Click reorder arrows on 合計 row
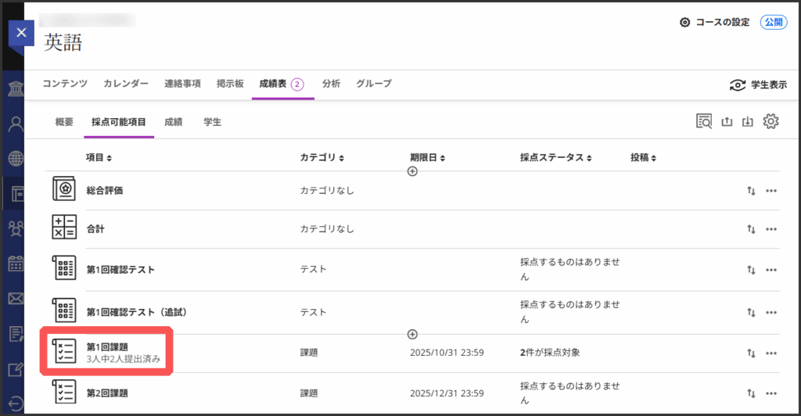Image resolution: width=801 pixels, height=416 pixels. (x=751, y=229)
